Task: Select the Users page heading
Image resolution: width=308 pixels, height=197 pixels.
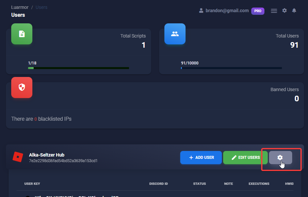Action: pos(18,15)
